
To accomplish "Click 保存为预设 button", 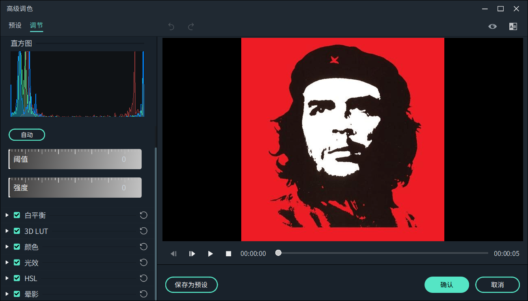I will pos(191,285).
